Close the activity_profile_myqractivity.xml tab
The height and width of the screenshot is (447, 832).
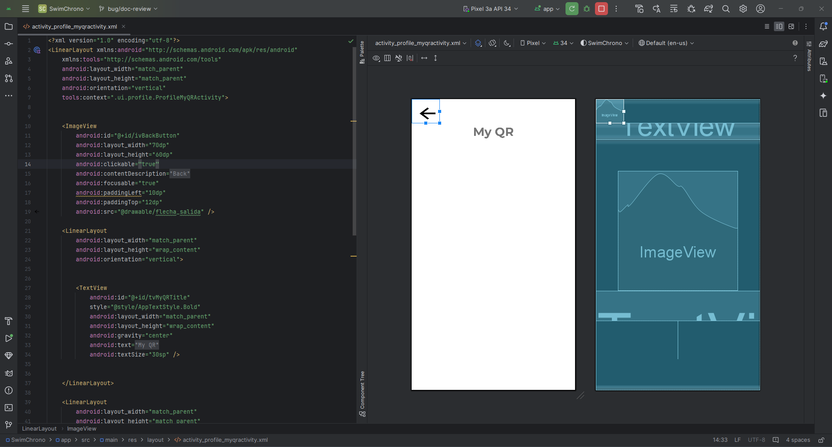coord(123,26)
